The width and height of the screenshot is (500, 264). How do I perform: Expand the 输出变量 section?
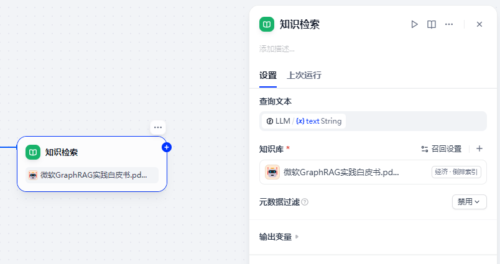(x=279, y=237)
